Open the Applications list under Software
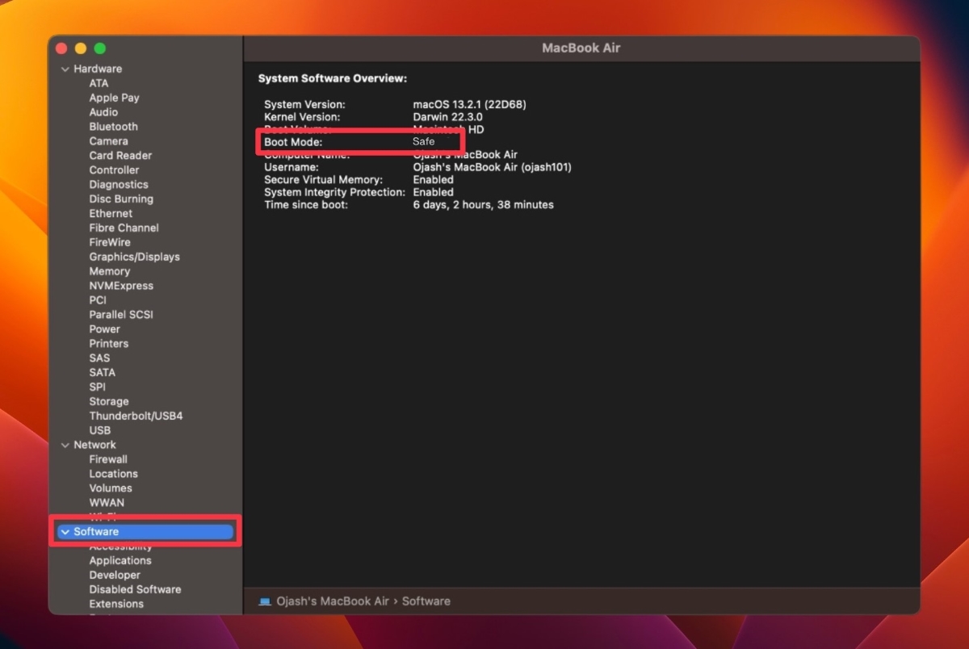 click(x=120, y=560)
